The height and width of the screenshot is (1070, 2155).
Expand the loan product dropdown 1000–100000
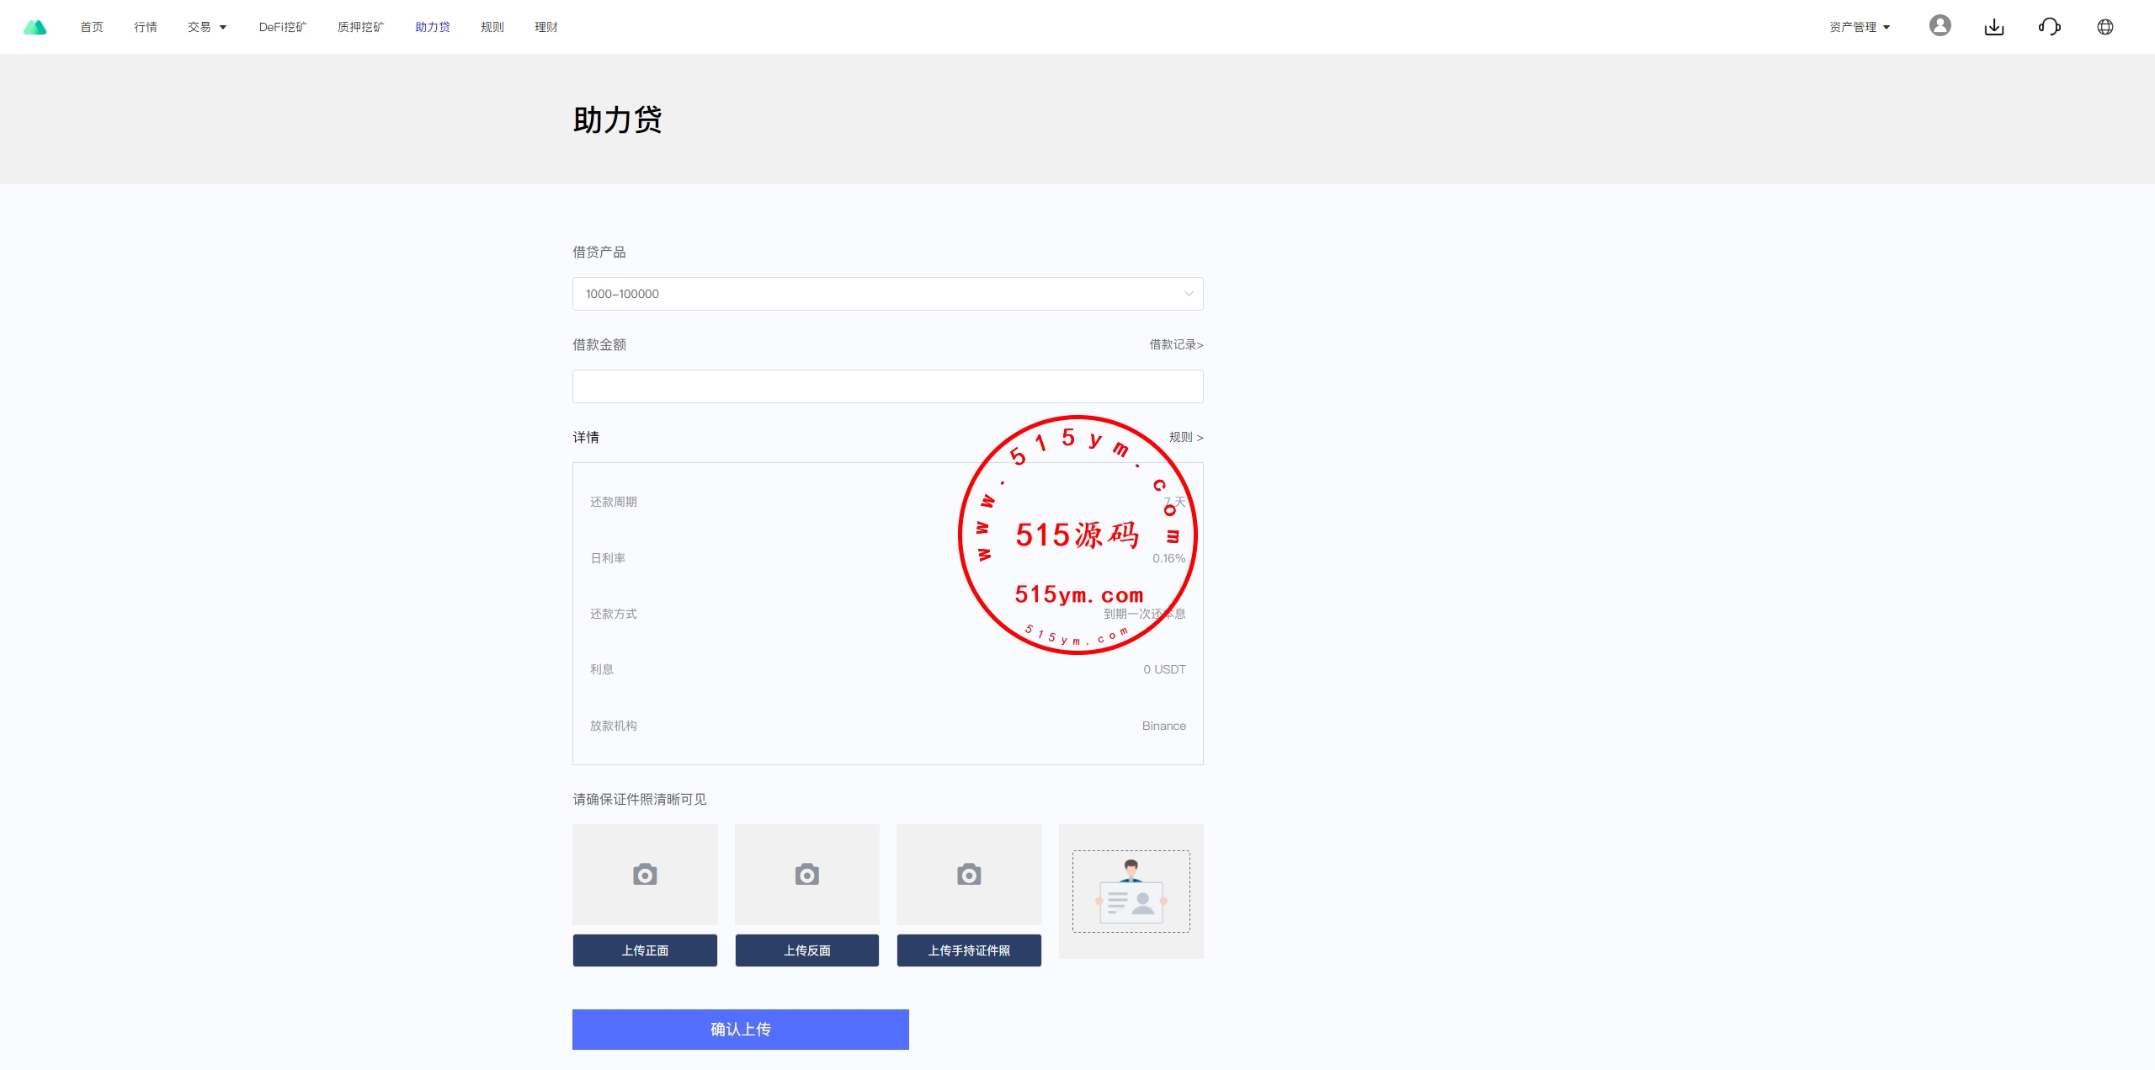[887, 294]
